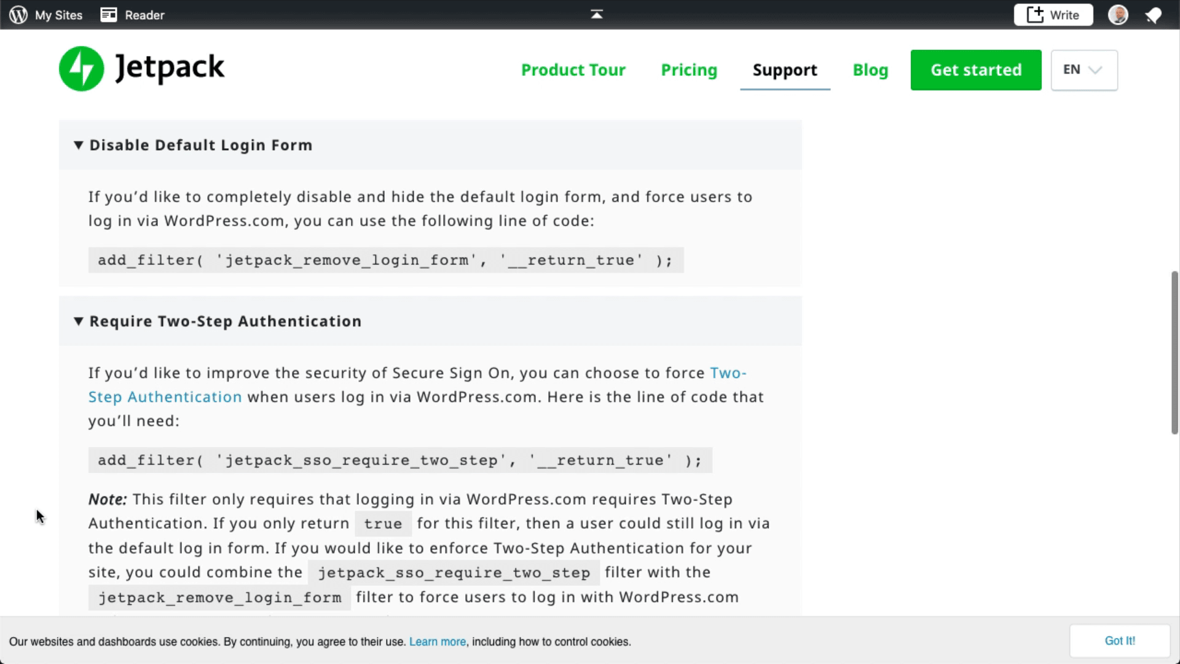Visit the Blog nav link
Screen dimensions: 1180x664
tap(870, 70)
